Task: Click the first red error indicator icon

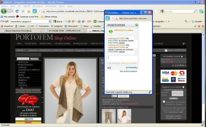Action: pyautogui.click(x=199, y=26)
